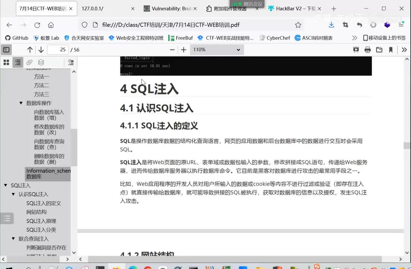Show more bookmarks overflow chevron
The height and width of the screenshot is (269, 411).
pyautogui.click(x=354, y=38)
